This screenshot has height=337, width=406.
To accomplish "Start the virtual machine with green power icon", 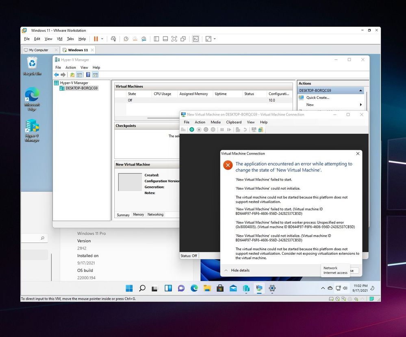I will (191, 129).
